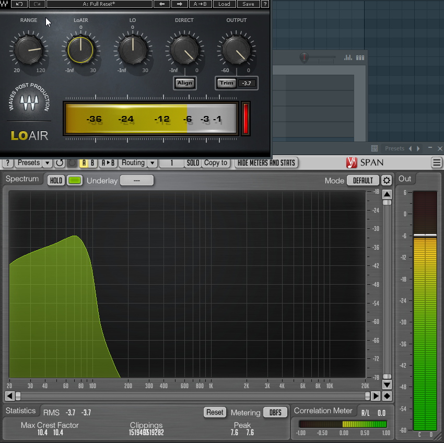Go to previous preset with left arrow
Image resolution: width=444 pixels, height=443 pixels.
coord(162,4)
